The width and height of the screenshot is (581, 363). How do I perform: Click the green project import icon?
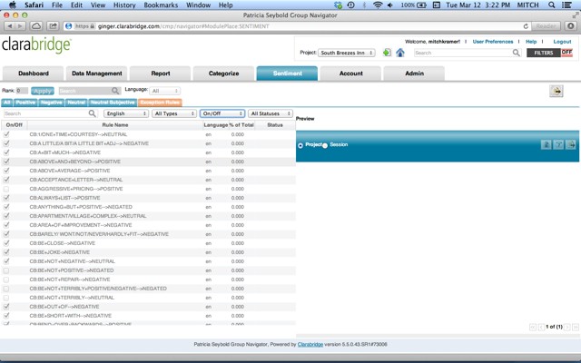pos(387,53)
